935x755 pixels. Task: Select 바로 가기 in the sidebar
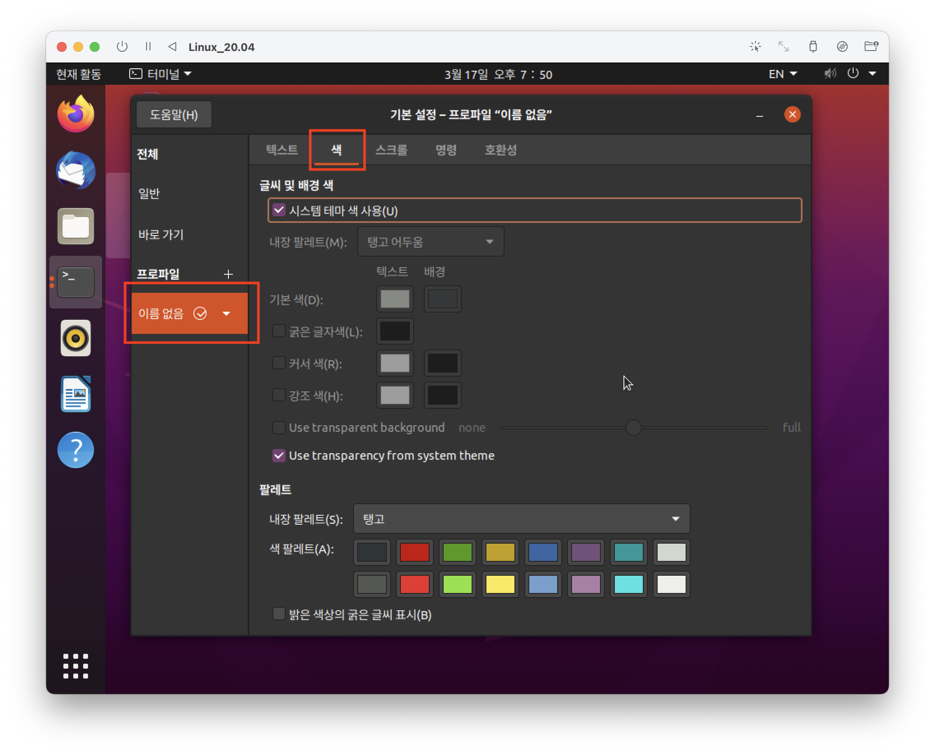[x=160, y=235]
